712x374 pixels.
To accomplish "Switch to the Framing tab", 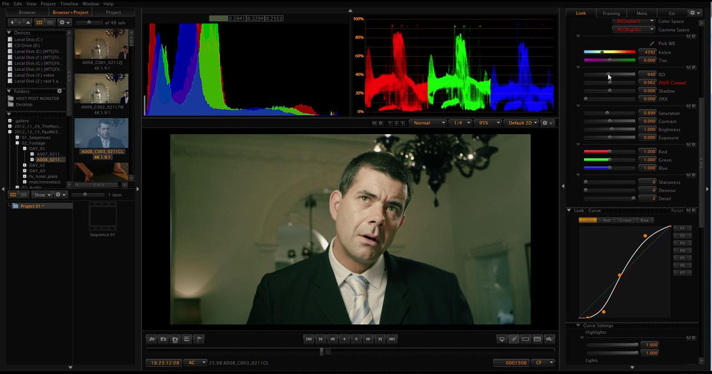I will [x=611, y=13].
